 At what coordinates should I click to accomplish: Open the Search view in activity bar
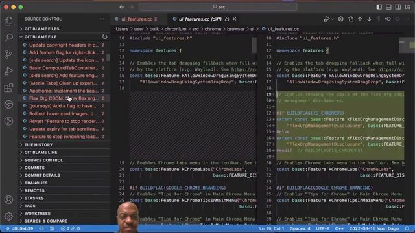8,38
